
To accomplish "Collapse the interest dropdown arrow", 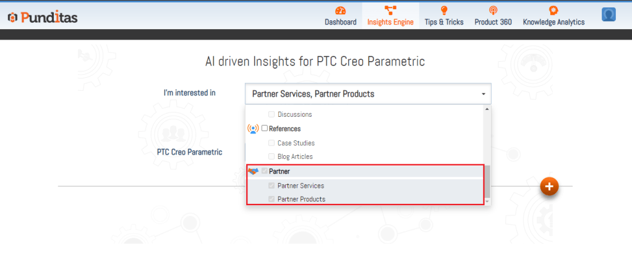I will [483, 95].
